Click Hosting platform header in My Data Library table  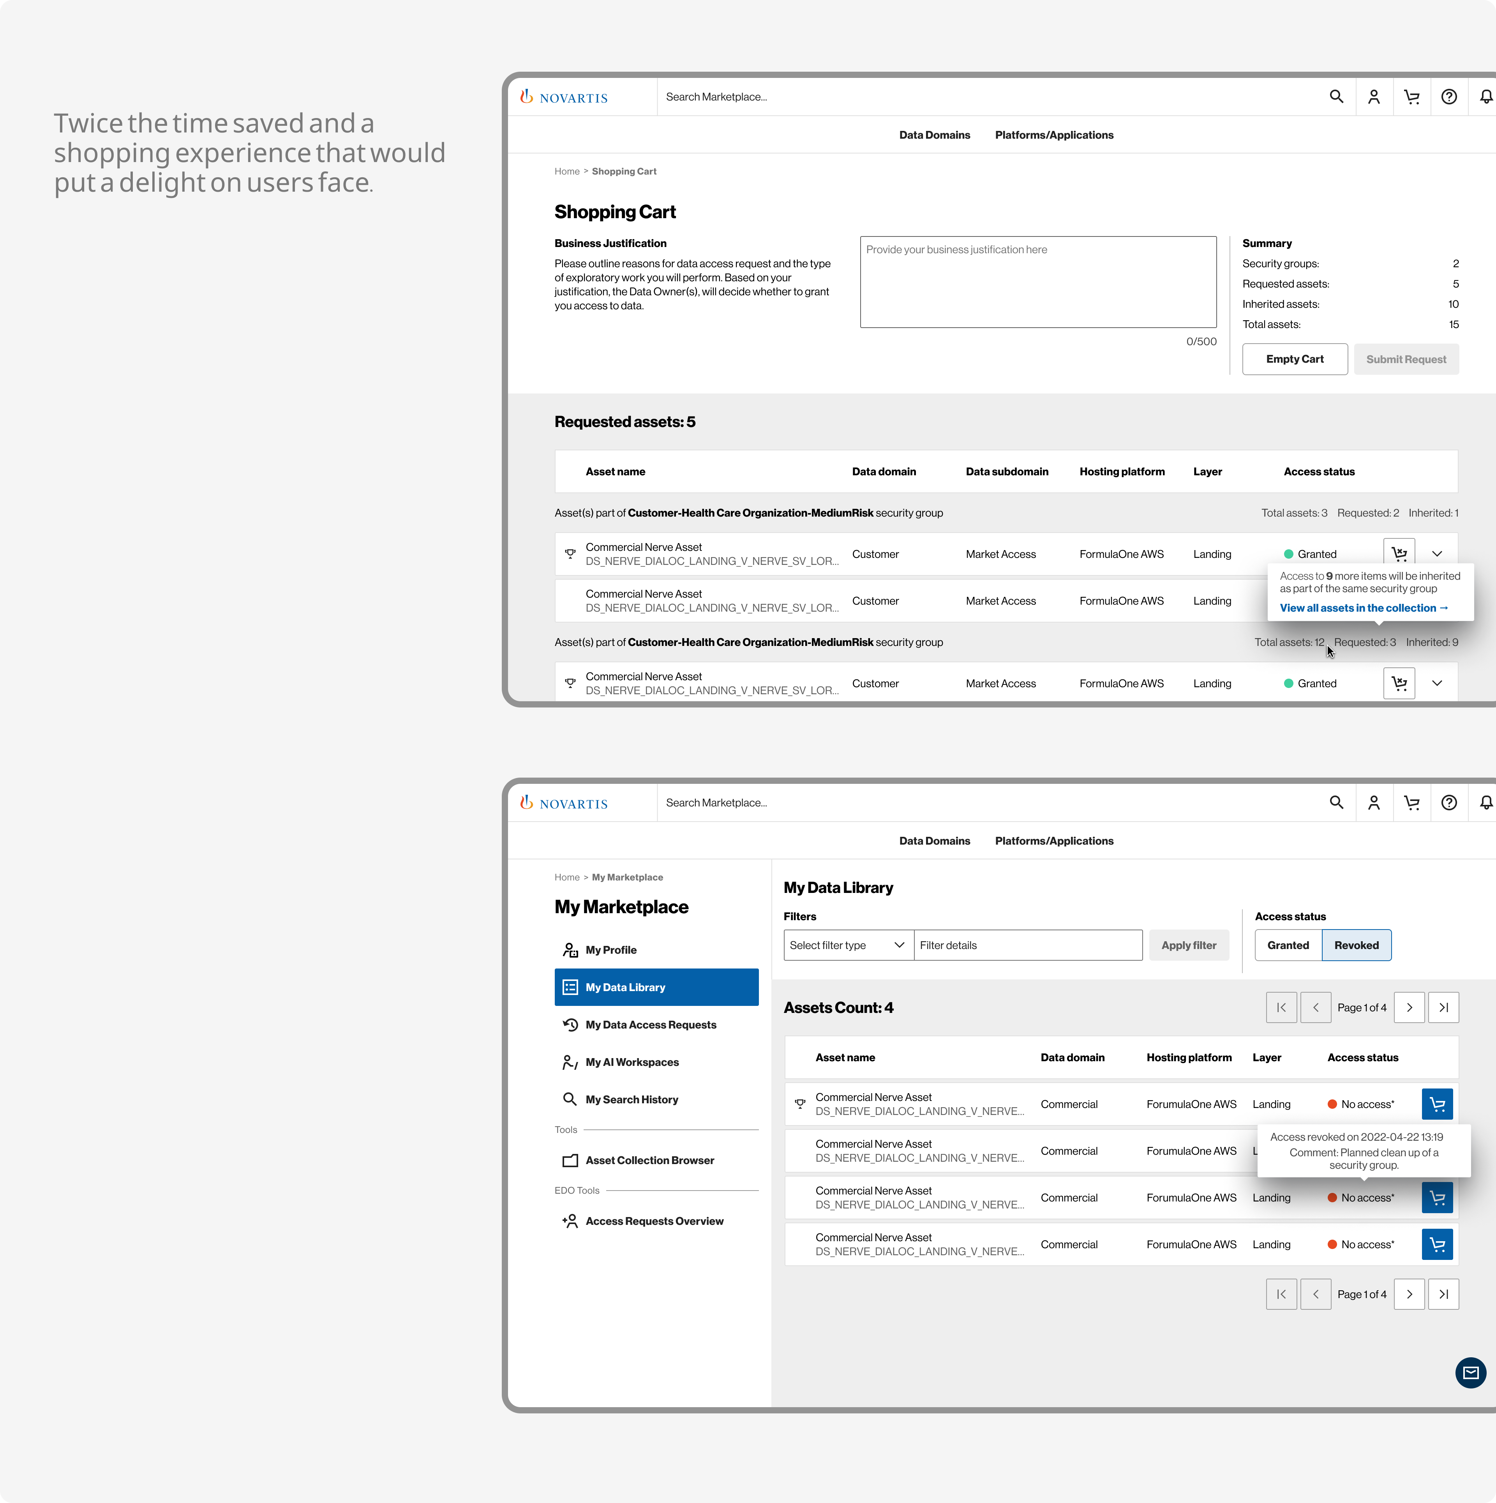click(1189, 1057)
